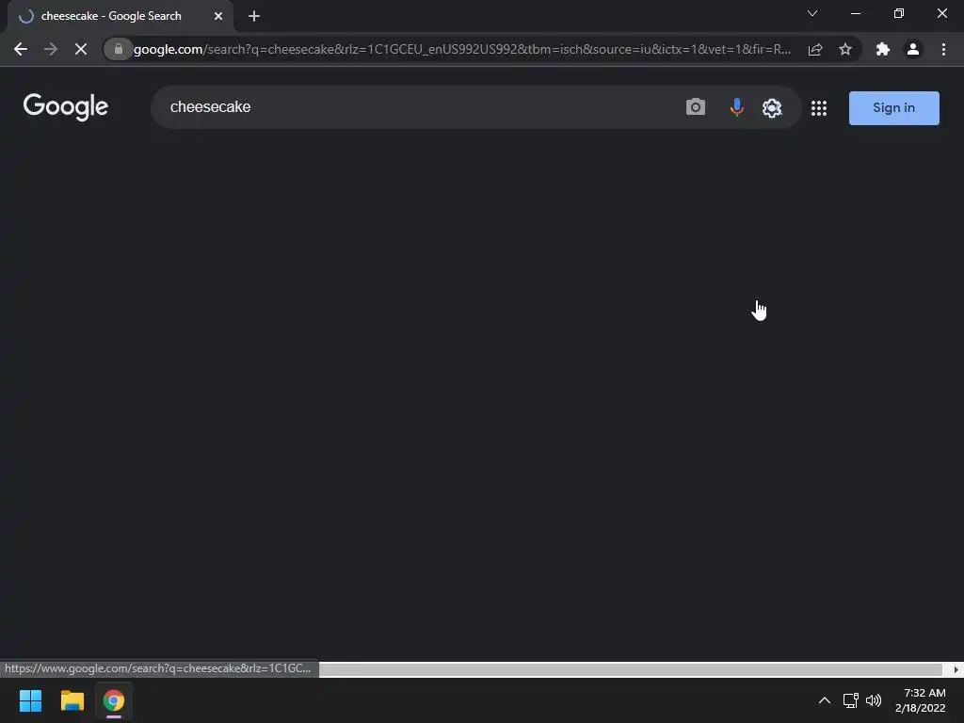964x723 pixels.
Task: Open the tab search dropdown
Action: pos(812,13)
